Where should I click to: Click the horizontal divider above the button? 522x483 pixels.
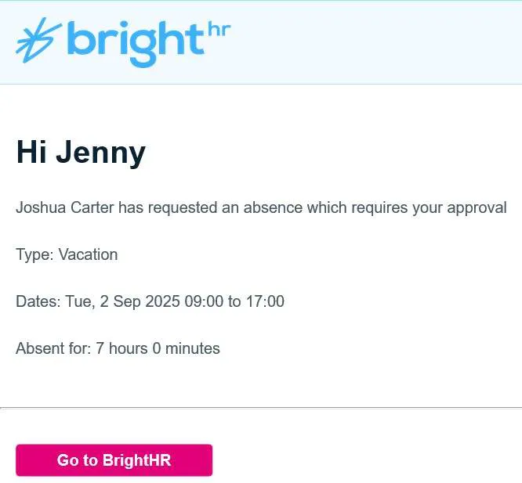[261, 407]
